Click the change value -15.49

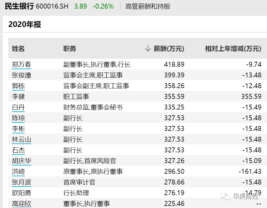click(252, 107)
